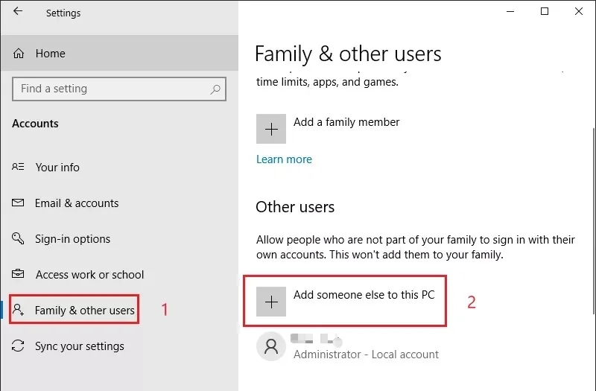Click the Sync your settings arrows icon
This screenshot has width=596, height=391.
coord(18,346)
